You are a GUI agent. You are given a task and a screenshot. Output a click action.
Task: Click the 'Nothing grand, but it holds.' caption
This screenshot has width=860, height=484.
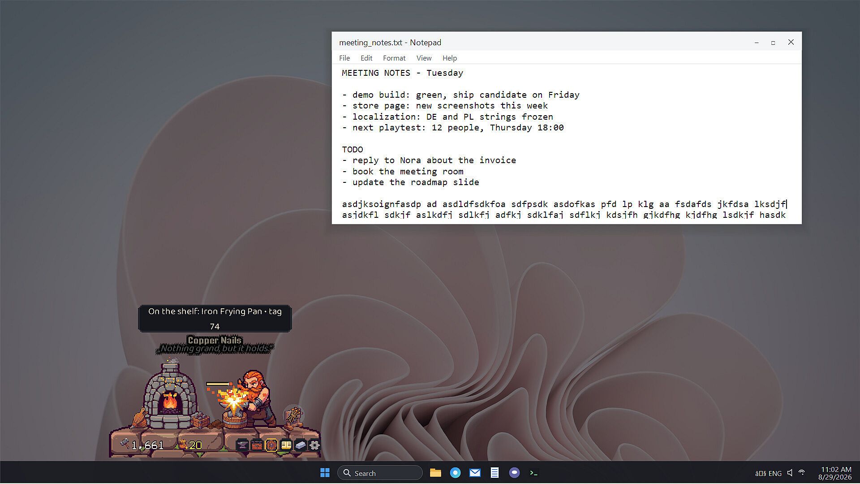coord(215,349)
